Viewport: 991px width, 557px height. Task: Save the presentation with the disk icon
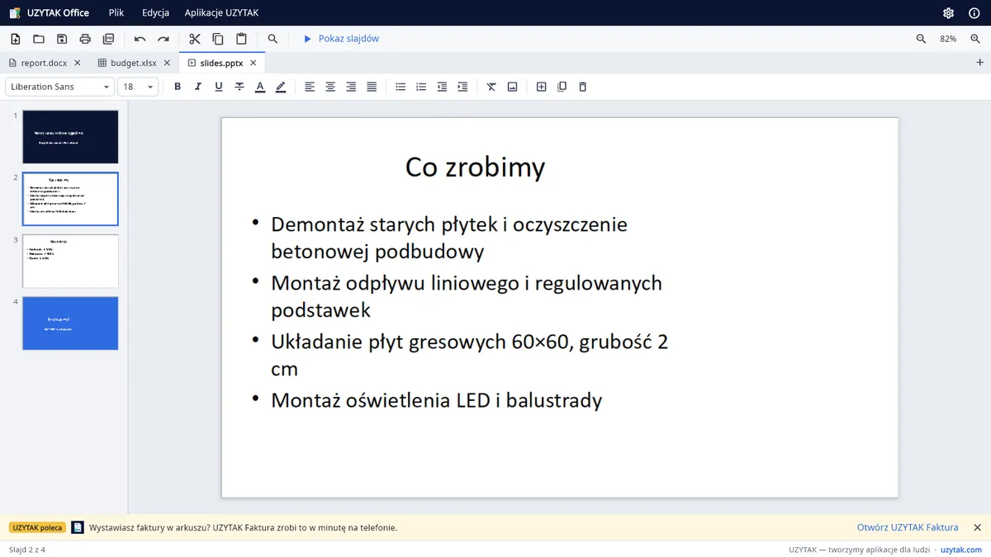[62, 39]
